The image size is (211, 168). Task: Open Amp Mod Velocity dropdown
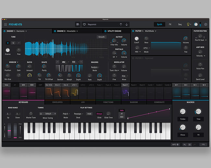201,56
